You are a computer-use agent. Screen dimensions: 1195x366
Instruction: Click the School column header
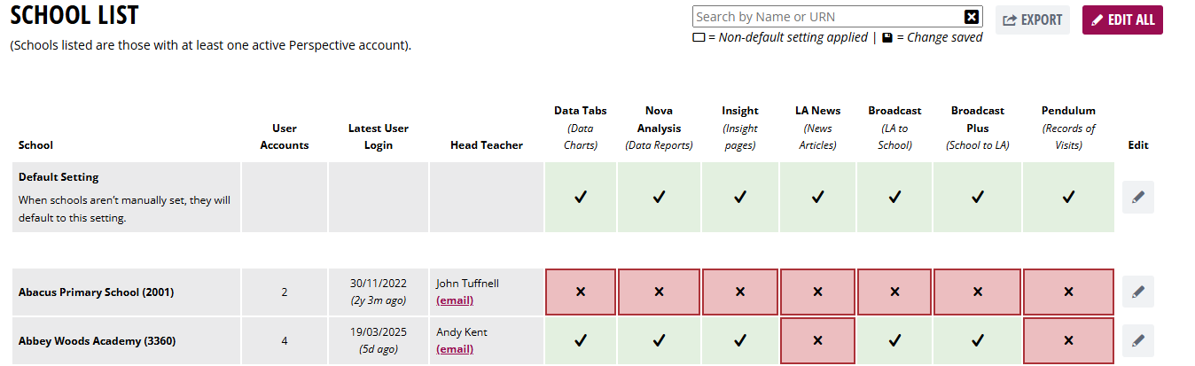point(35,145)
